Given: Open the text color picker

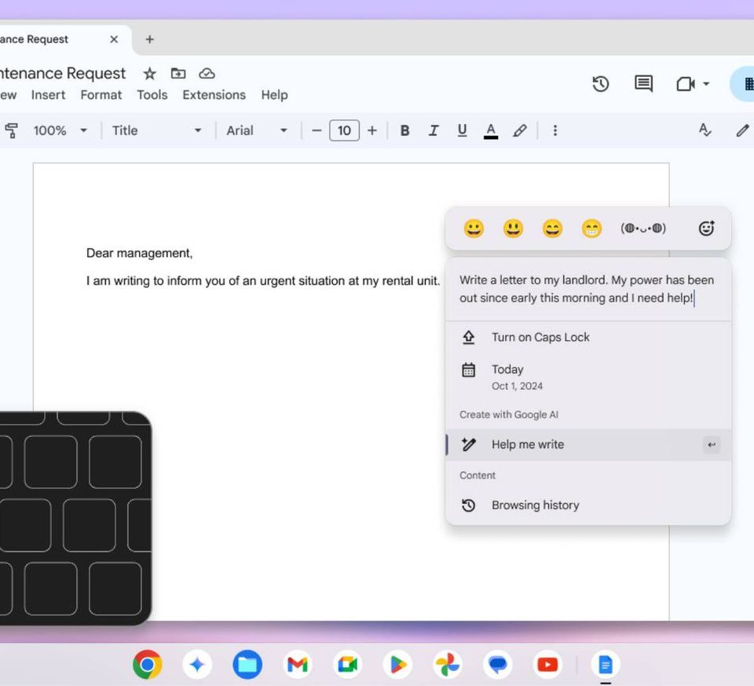Looking at the screenshot, I should tap(491, 130).
